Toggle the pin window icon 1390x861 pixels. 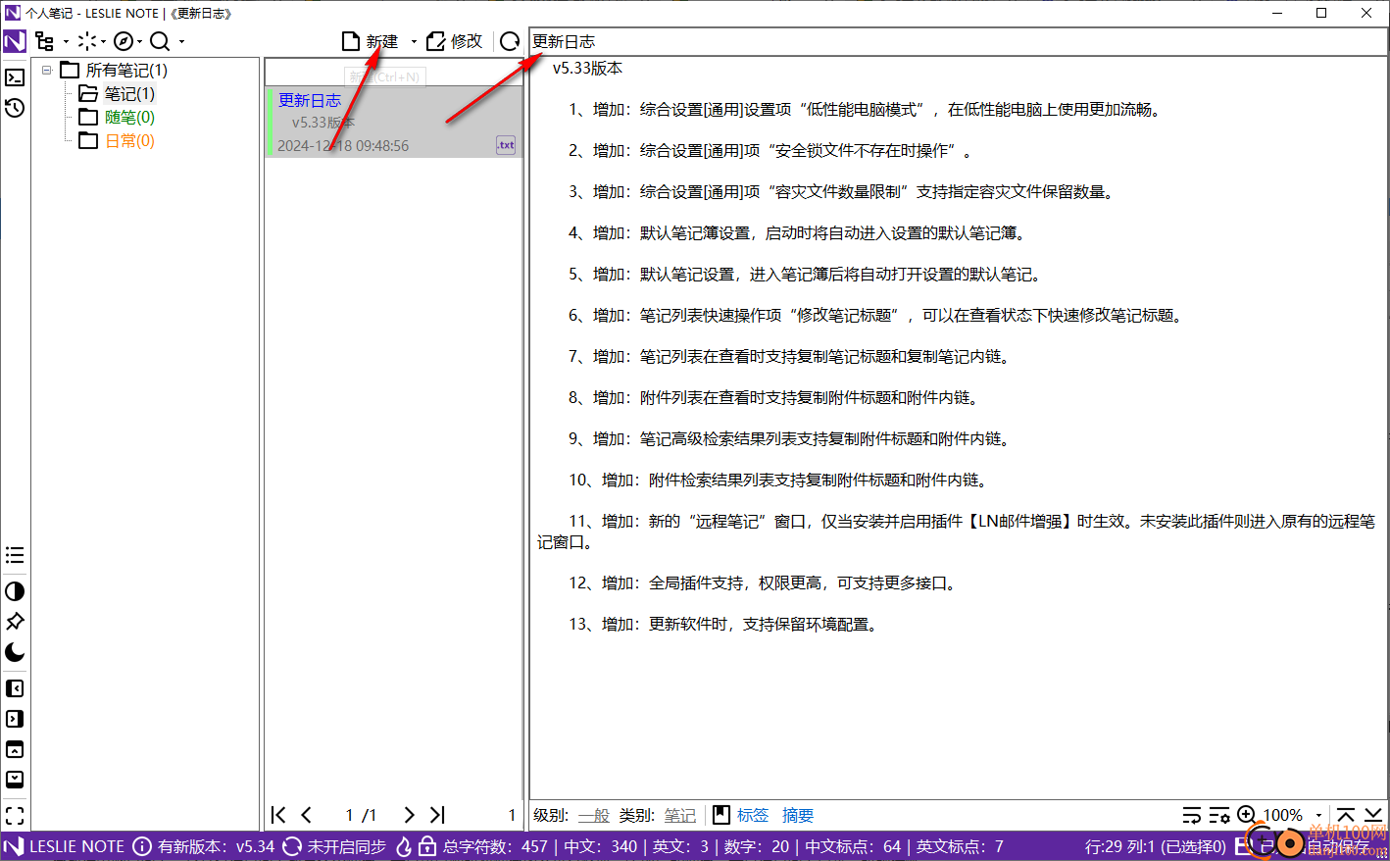click(15, 622)
